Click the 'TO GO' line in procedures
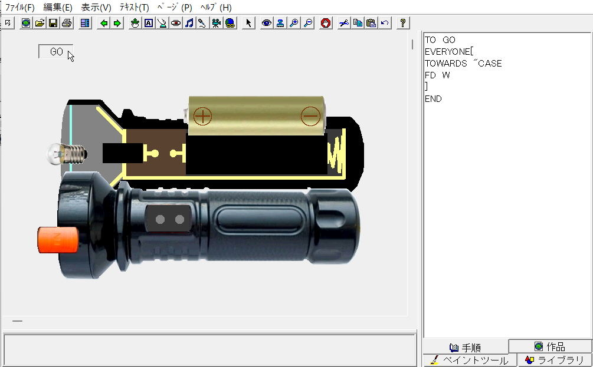 click(x=440, y=40)
